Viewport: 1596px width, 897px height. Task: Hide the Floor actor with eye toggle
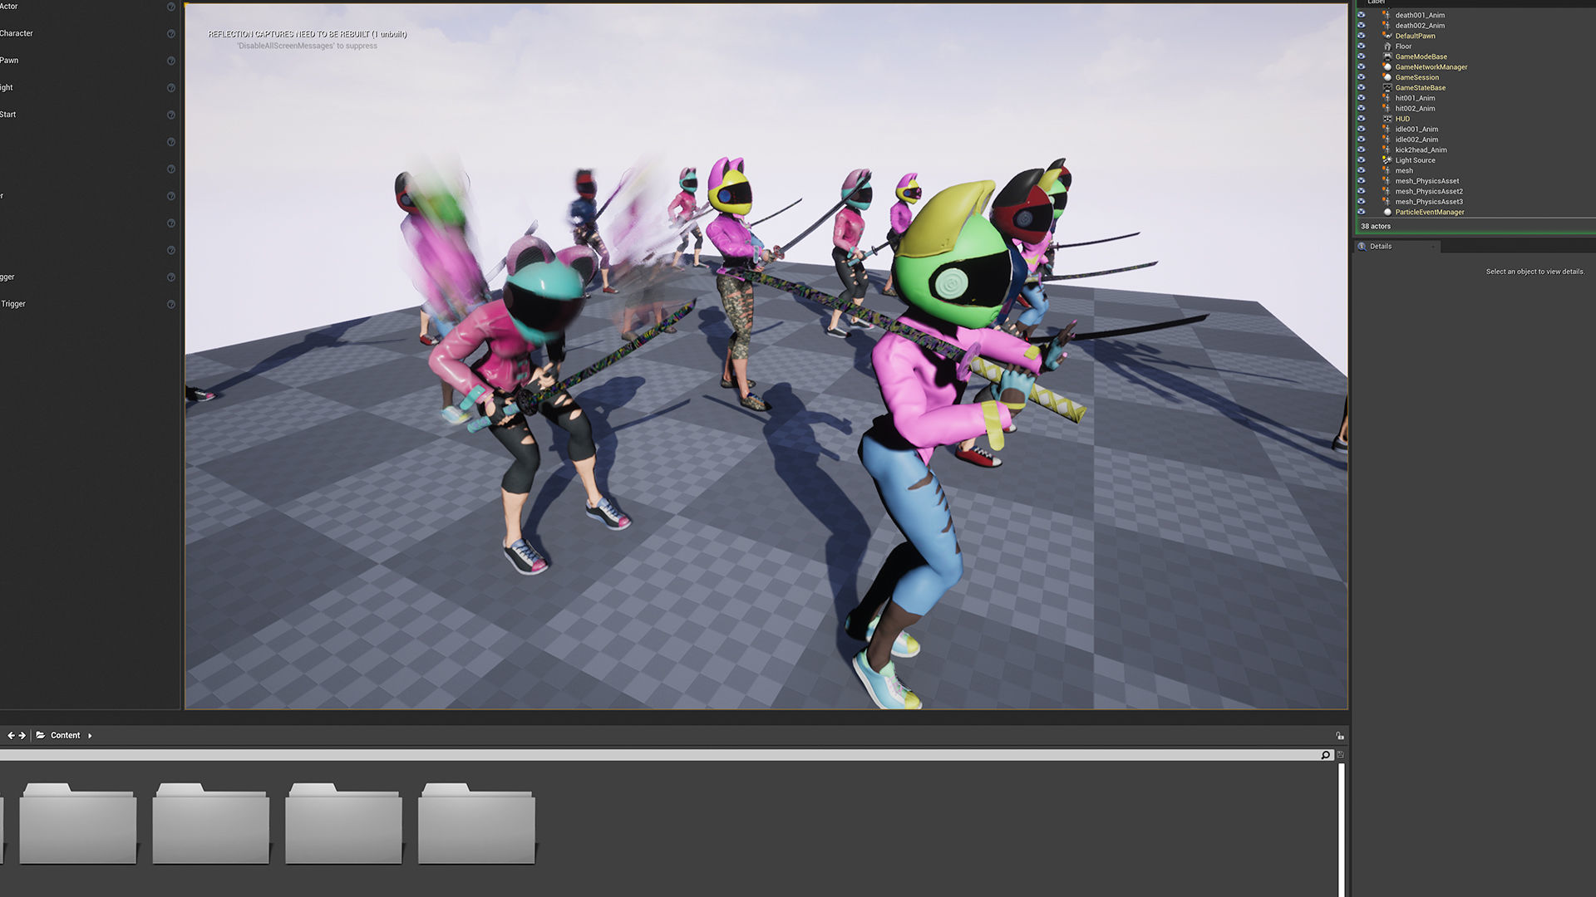(x=1361, y=47)
